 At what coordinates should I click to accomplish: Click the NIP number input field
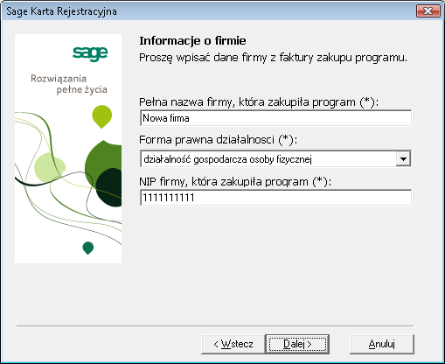275,198
